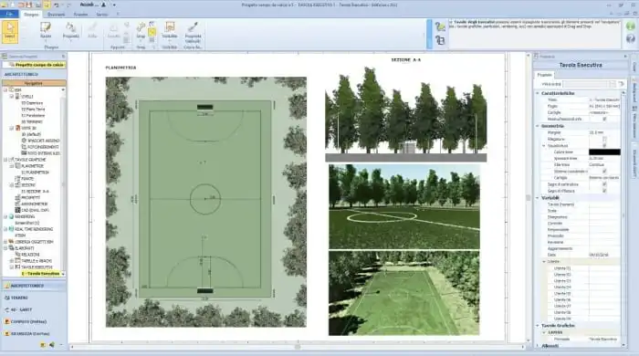Click the undo arrow in quick access toolbar
Screen dimensions: 639x356
(57, 5)
